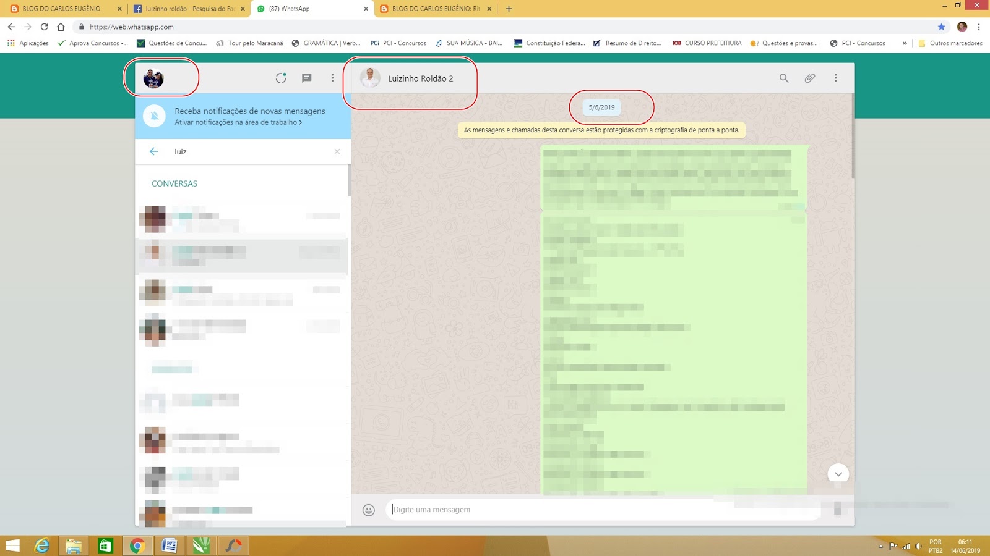Viewport: 990px width, 556px height.
Task: Go to the browser home page
Action: pos(61,27)
